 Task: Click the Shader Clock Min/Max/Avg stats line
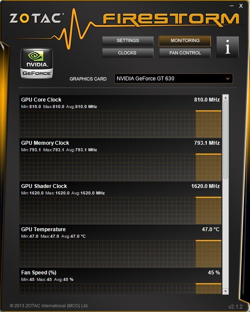click(63, 193)
